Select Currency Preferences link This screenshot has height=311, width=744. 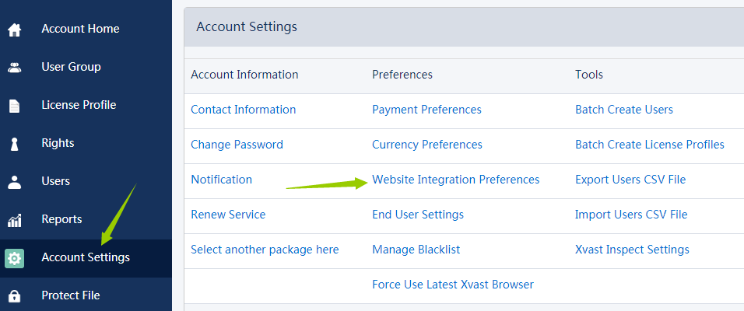point(426,145)
